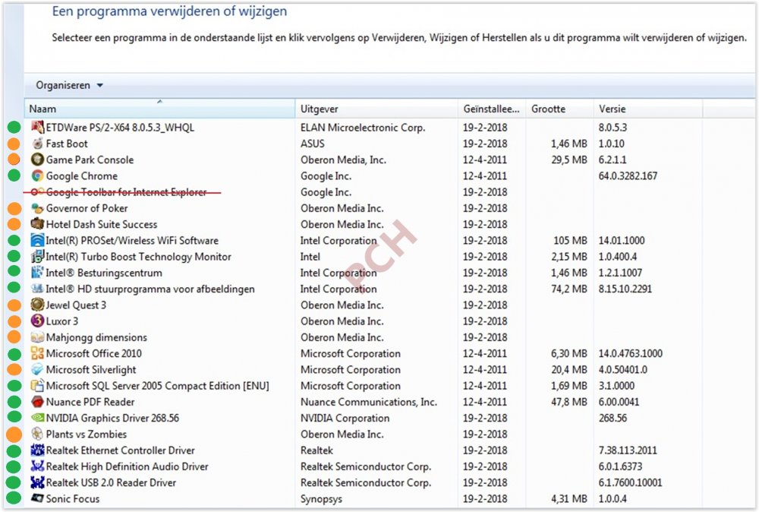759x512 pixels.
Task: Click the Plants vs Zombies icon
Action: pyautogui.click(x=37, y=434)
